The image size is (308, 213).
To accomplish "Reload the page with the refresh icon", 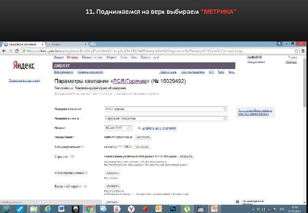I will (17, 51).
